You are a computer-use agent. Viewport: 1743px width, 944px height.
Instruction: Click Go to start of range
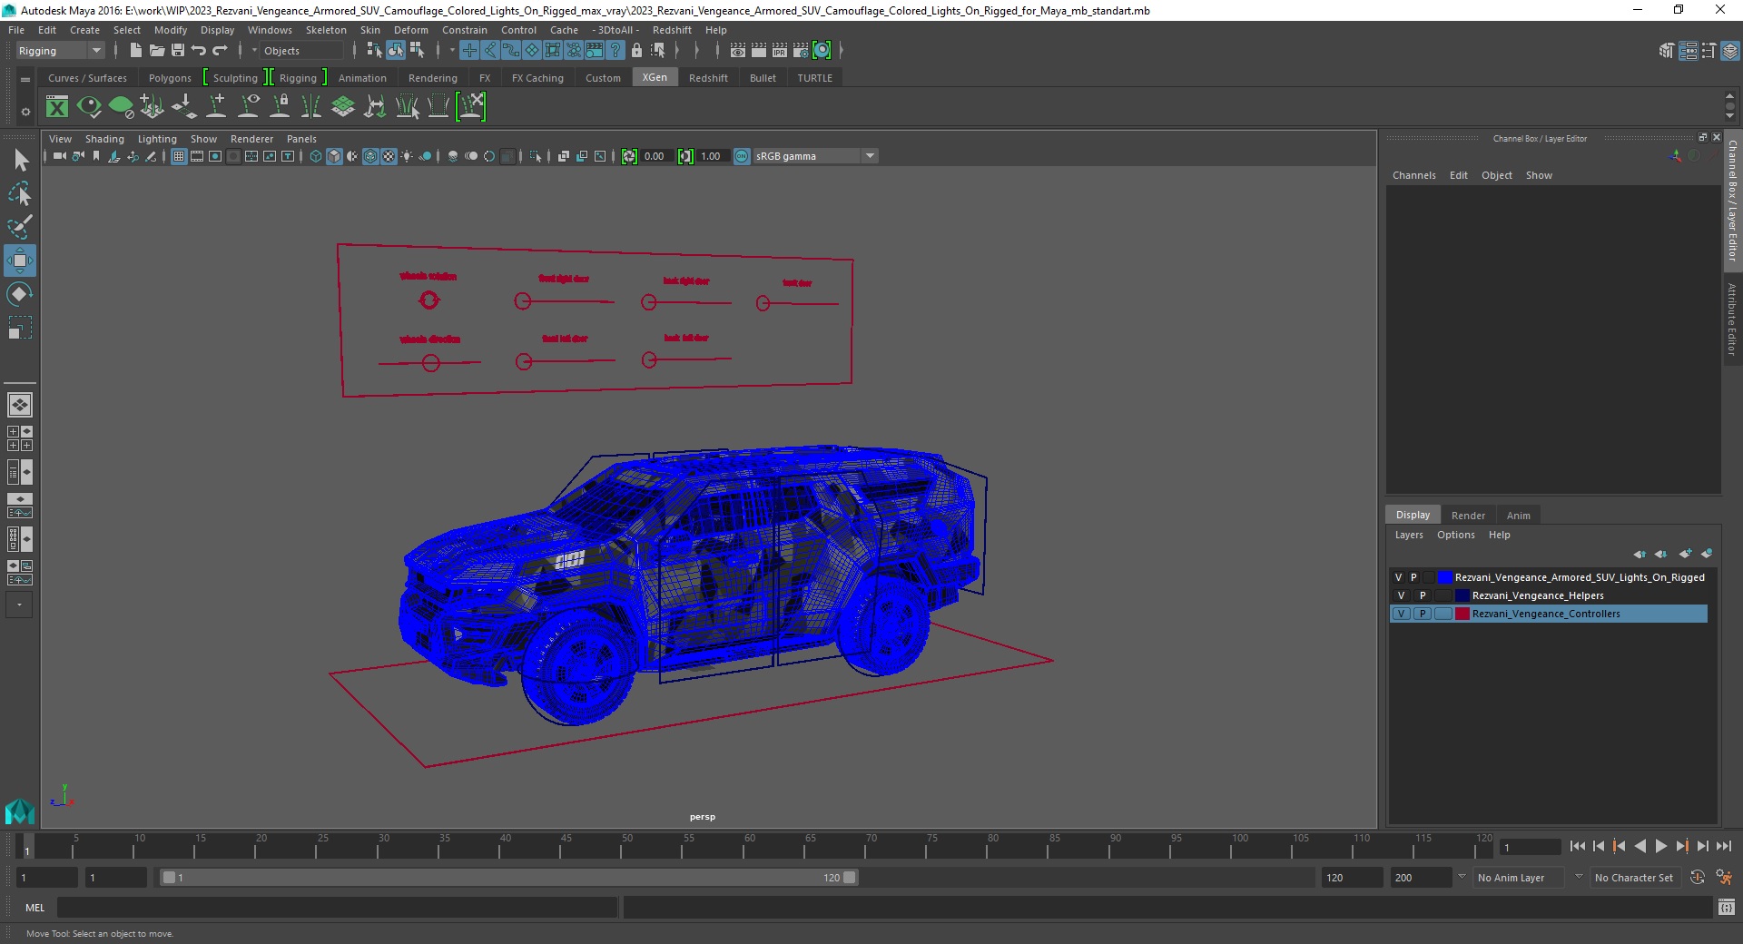pos(1578,846)
